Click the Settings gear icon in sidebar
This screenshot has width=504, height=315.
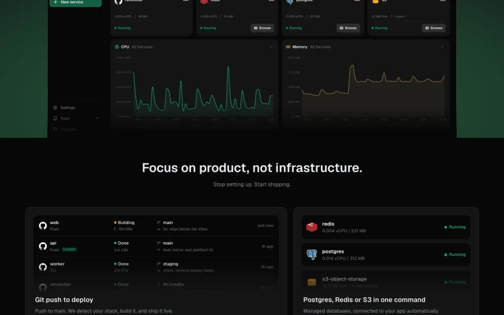55,108
